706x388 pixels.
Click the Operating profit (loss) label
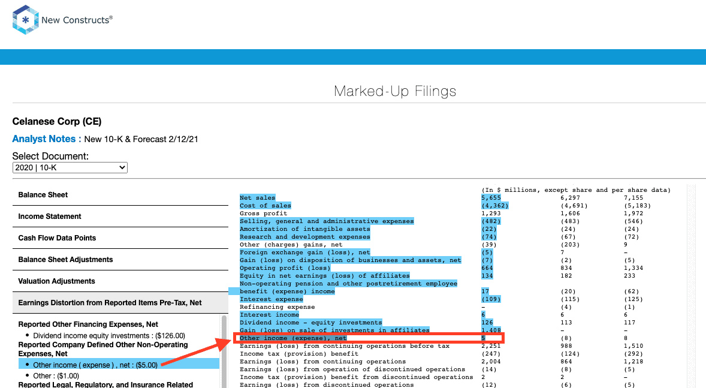(x=285, y=268)
